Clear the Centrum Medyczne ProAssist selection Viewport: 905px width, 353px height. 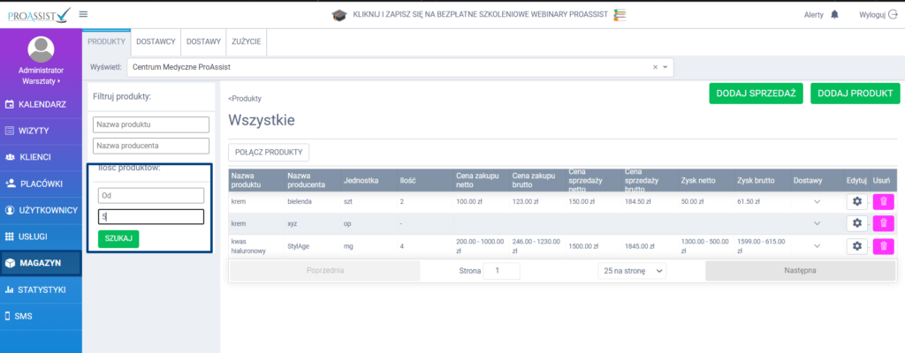[655, 67]
